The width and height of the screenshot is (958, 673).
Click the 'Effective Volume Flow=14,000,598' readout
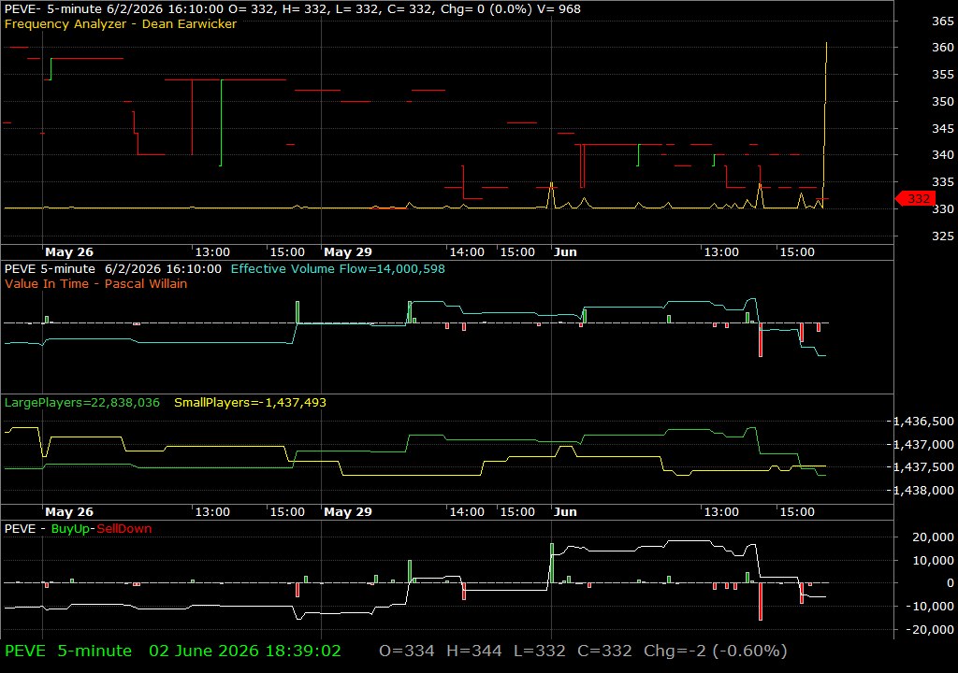[338, 268]
